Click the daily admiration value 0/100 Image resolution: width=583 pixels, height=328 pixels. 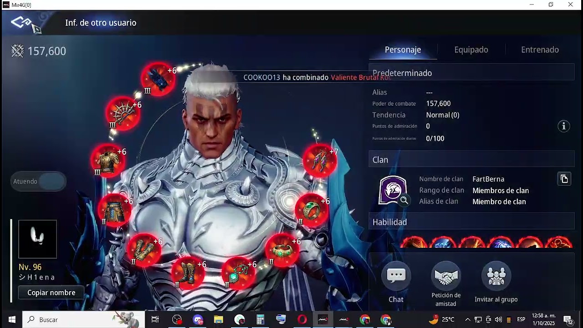pos(435,138)
